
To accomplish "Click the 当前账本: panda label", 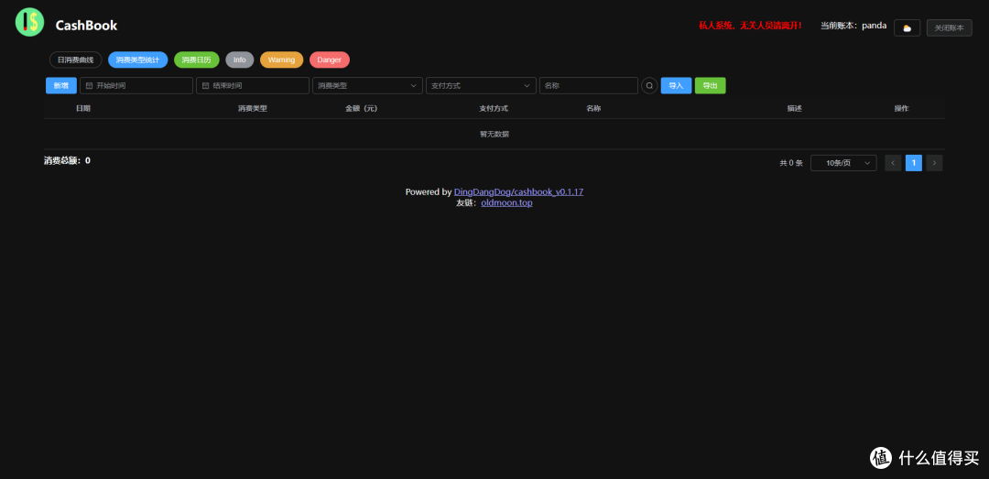I will [x=853, y=26].
